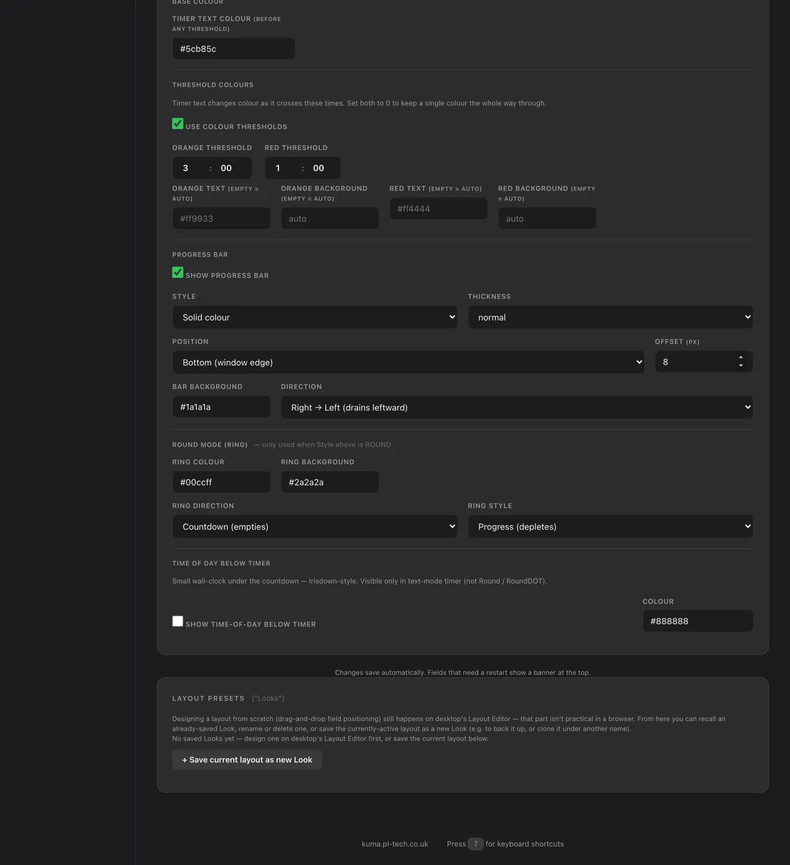Open the kuma.pl-tech.co.uk footer link
The height and width of the screenshot is (865, 790).
tap(395, 844)
